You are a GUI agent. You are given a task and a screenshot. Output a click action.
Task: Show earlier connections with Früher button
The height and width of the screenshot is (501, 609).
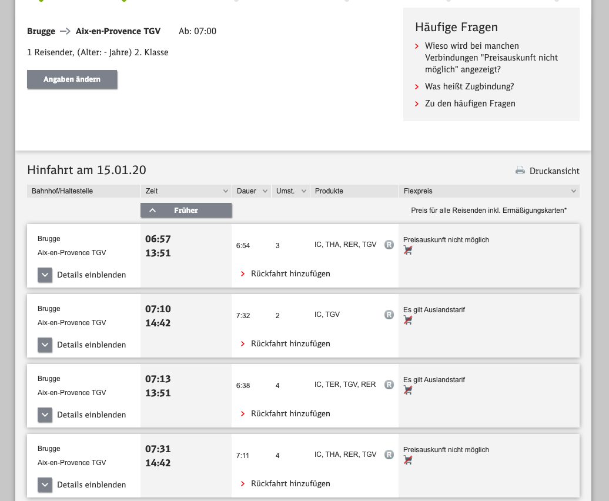point(186,210)
